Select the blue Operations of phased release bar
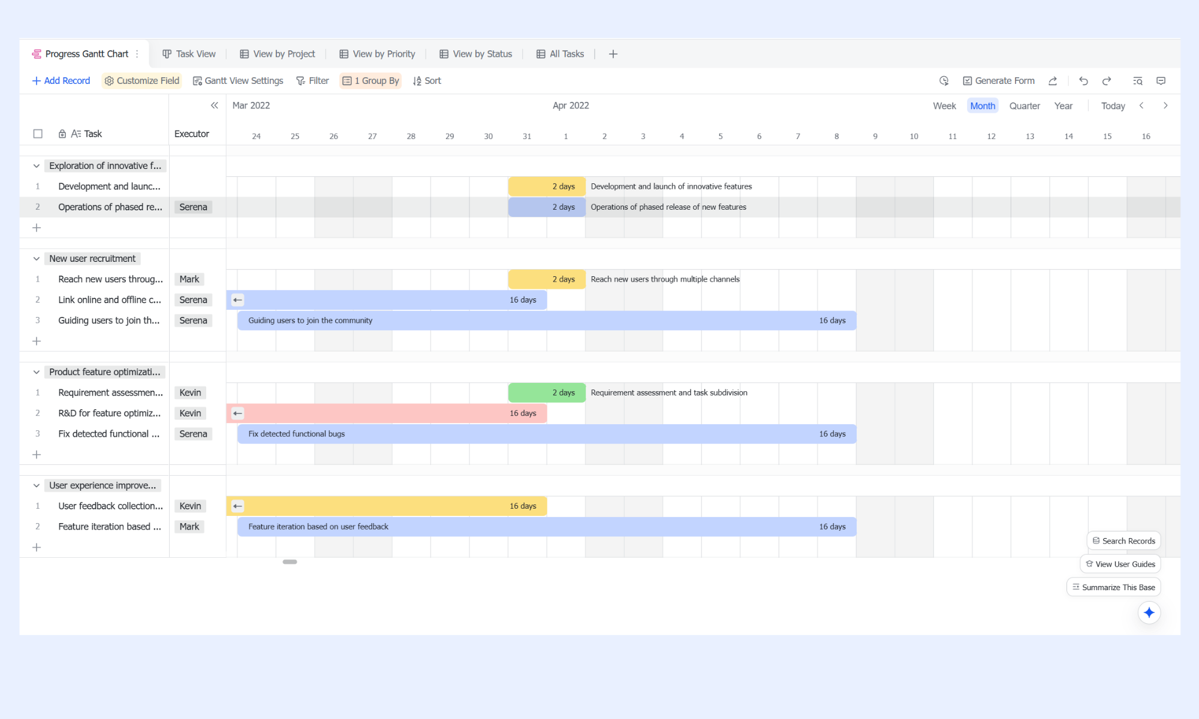 547,207
